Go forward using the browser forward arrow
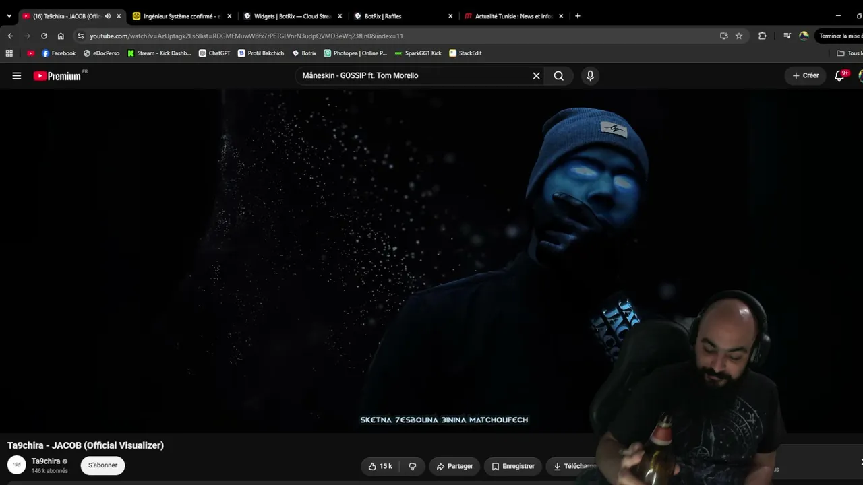The width and height of the screenshot is (863, 485). point(27,36)
